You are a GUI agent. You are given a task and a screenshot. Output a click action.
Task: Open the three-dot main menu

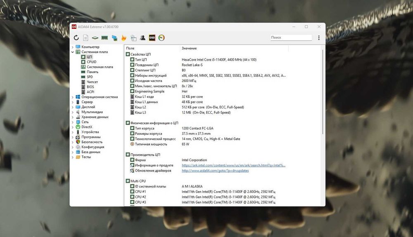tap(319, 38)
